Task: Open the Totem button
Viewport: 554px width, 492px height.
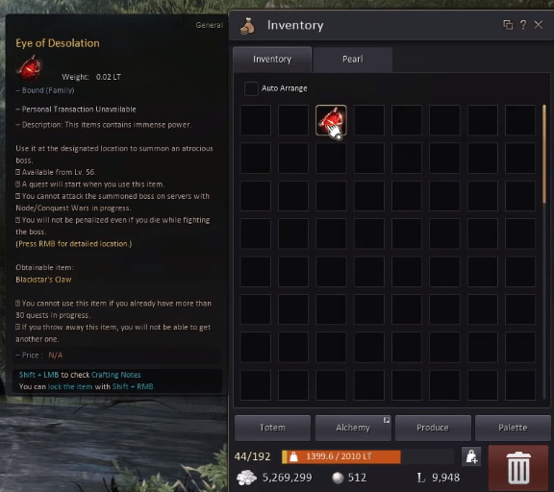Action: (272, 428)
